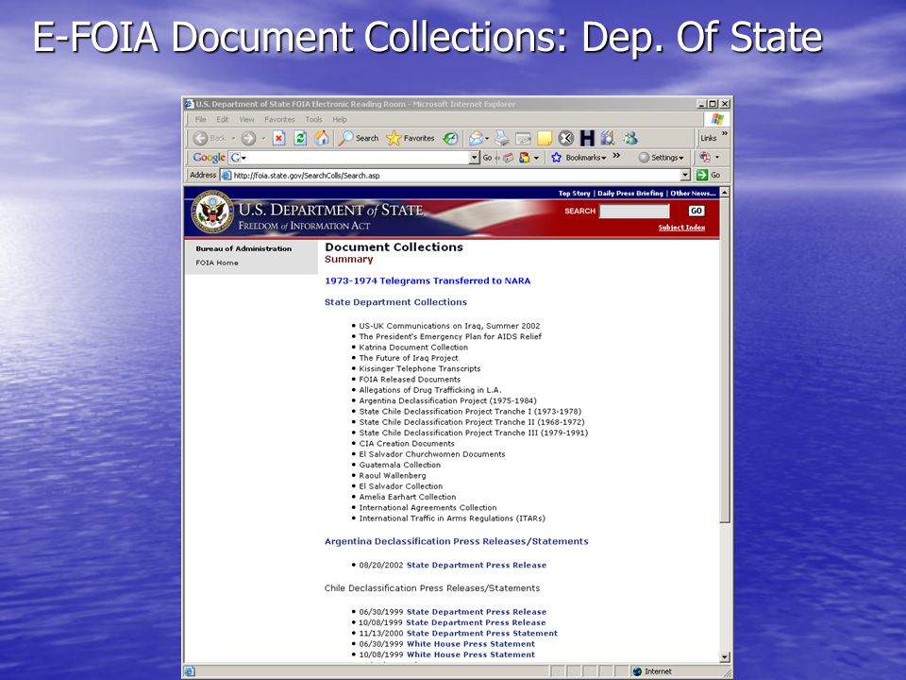The height and width of the screenshot is (680, 906).
Task: Click the Bookmarks star icon
Action: point(557,158)
